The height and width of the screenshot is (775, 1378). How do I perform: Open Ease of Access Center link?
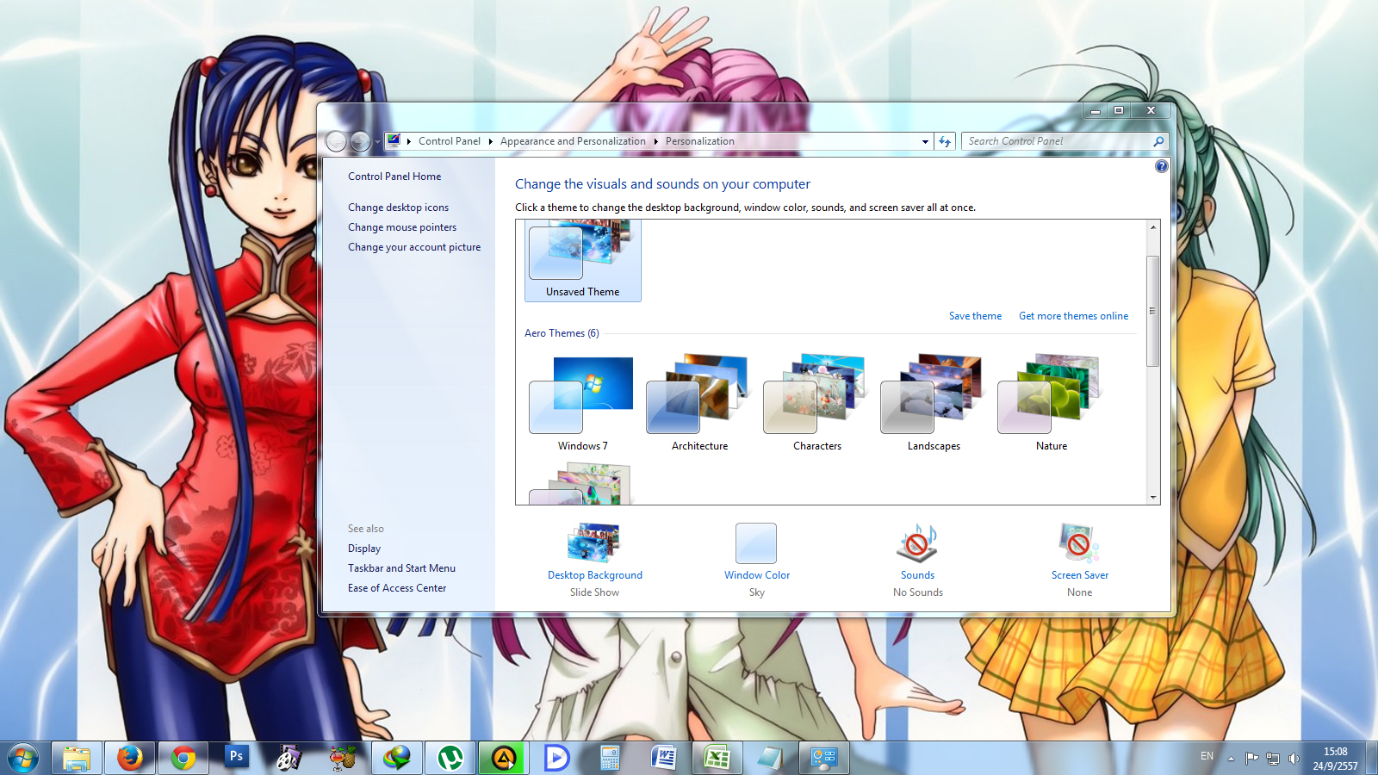397,588
